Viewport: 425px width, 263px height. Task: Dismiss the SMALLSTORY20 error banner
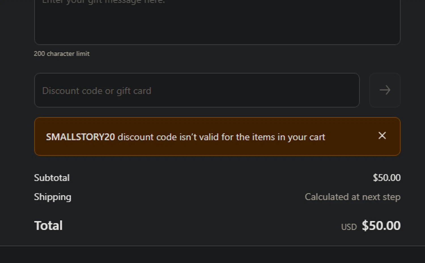point(382,136)
